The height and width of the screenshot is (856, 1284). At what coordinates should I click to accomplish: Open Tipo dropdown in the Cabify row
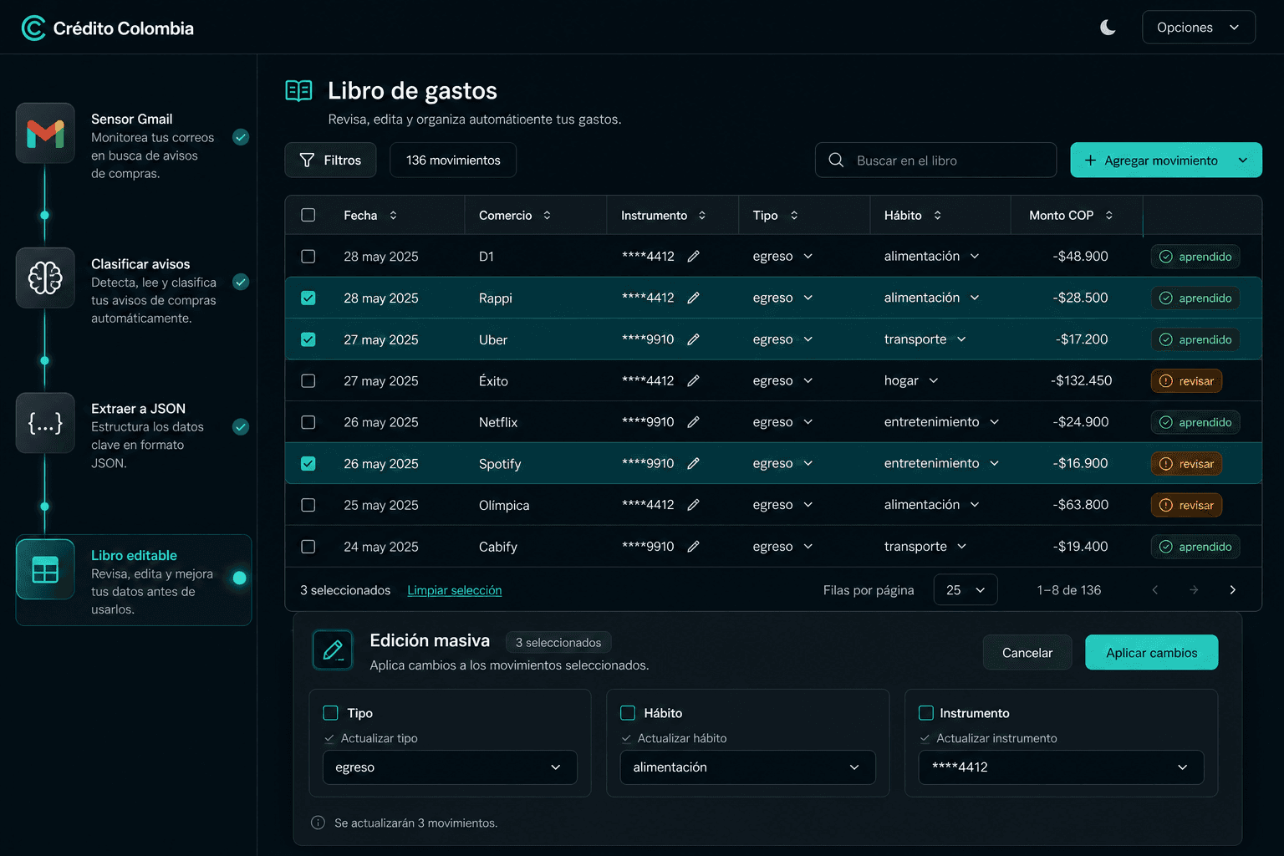point(782,546)
